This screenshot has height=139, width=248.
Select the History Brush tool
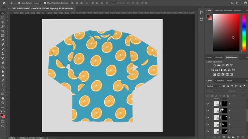point(3,58)
